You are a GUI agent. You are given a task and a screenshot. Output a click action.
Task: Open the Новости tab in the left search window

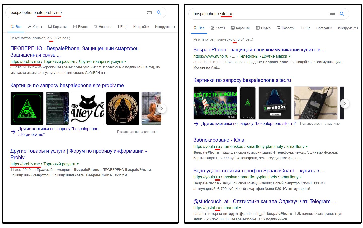point(102,27)
